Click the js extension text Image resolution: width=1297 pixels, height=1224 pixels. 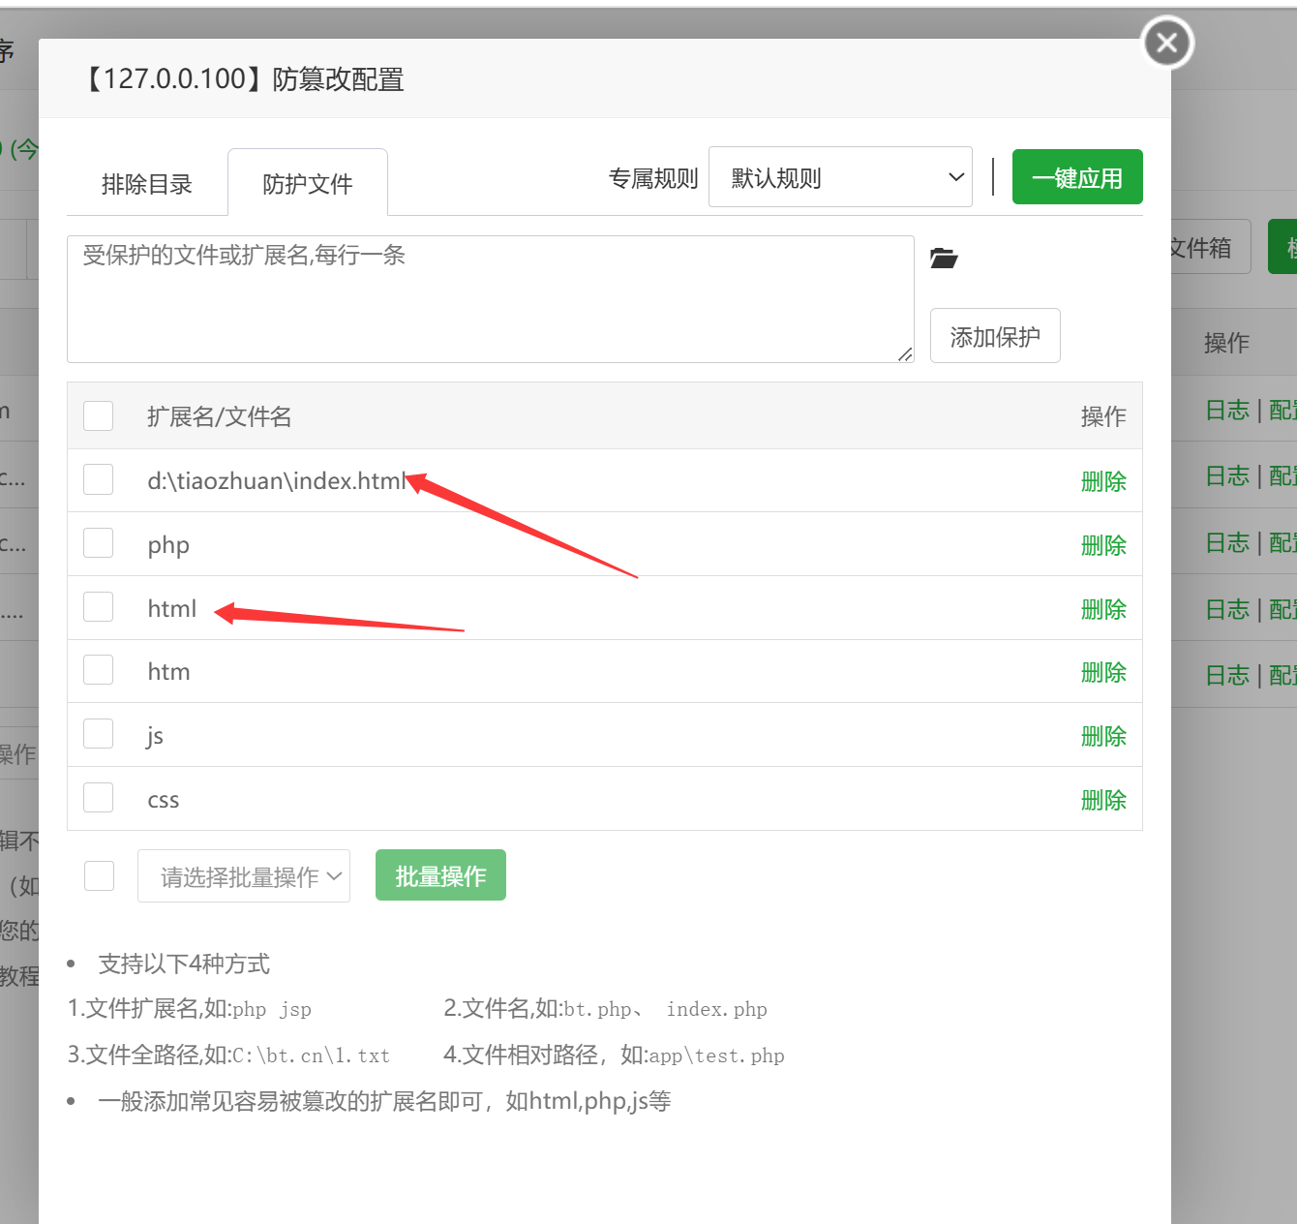tap(155, 736)
